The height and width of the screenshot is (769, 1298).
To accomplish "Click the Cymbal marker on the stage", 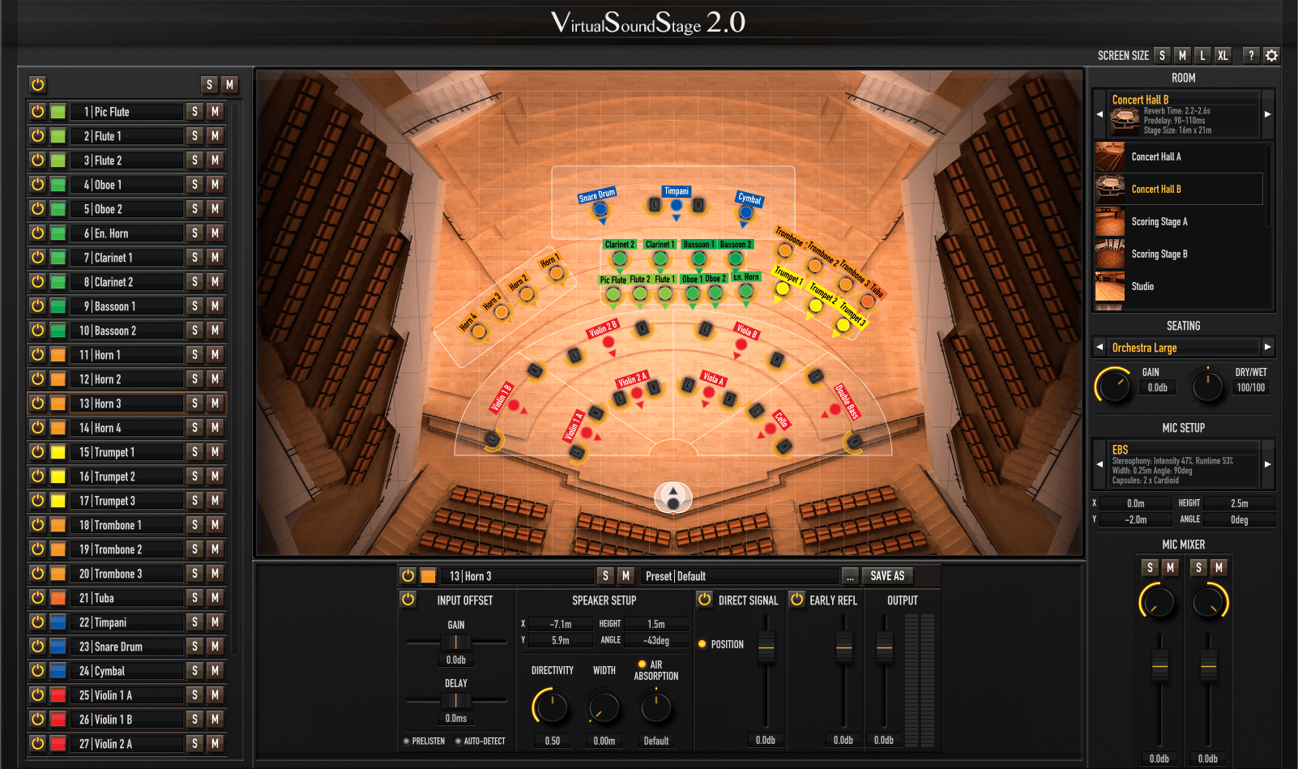I will tap(745, 212).
